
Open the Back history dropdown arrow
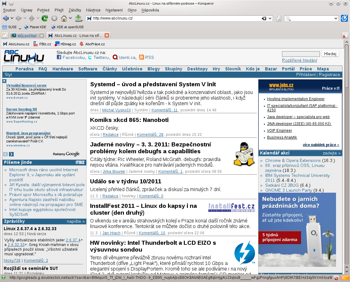click(12, 18)
